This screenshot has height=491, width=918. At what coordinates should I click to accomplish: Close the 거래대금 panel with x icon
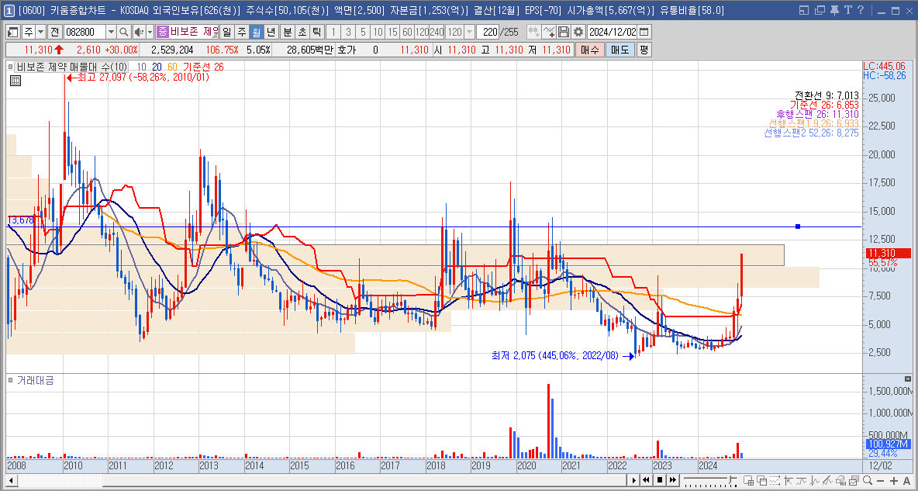coord(908,379)
